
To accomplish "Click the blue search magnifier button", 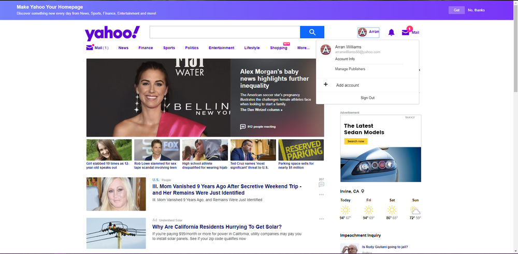I will [x=312, y=32].
